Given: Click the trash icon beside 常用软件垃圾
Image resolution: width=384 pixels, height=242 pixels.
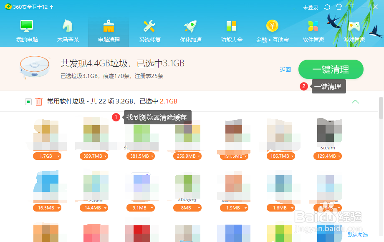Looking at the screenshot, I should click(x=38, y=101).
